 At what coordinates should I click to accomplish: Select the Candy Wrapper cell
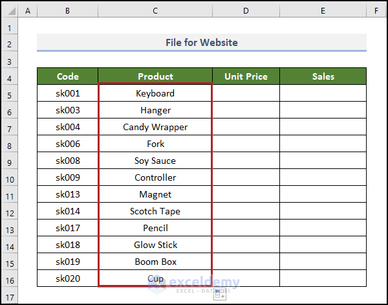tap(155, 127)
